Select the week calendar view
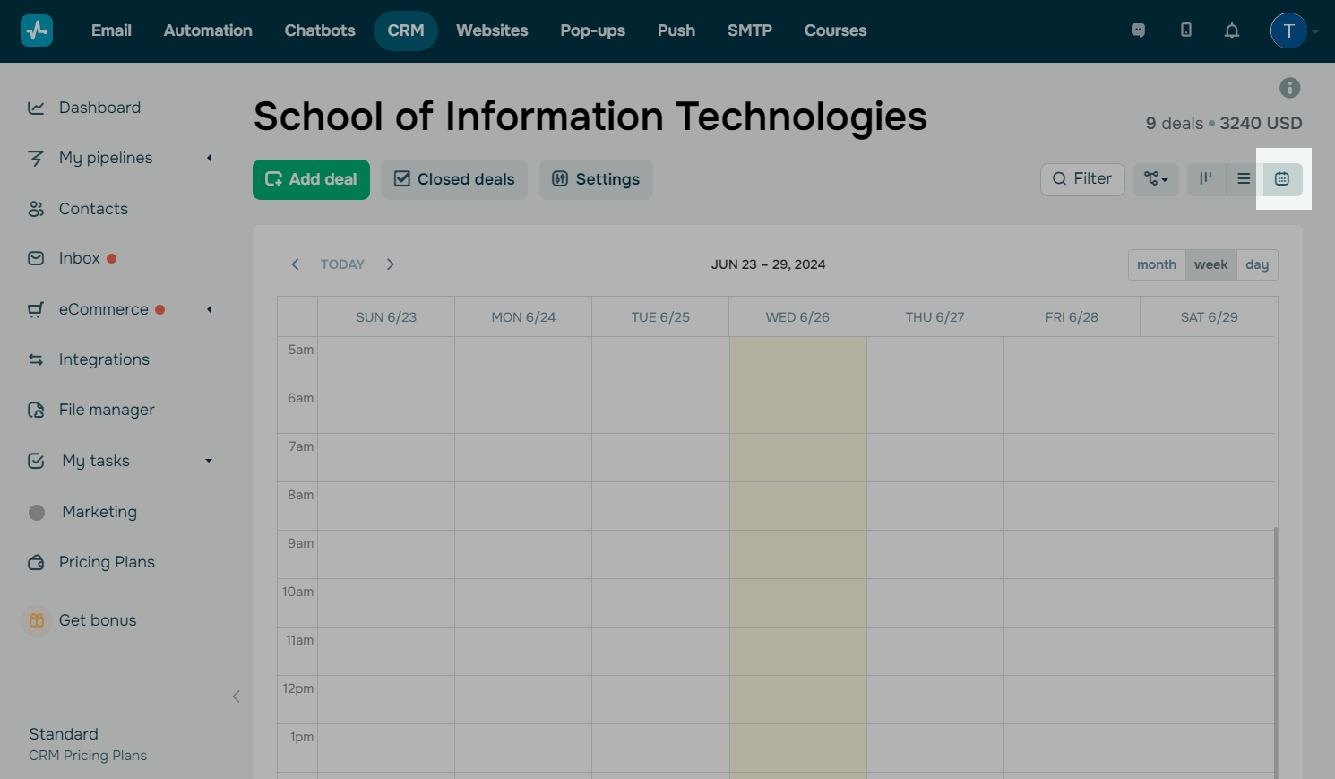This screenshot has width=1335, height=779. coord(1210,264)
